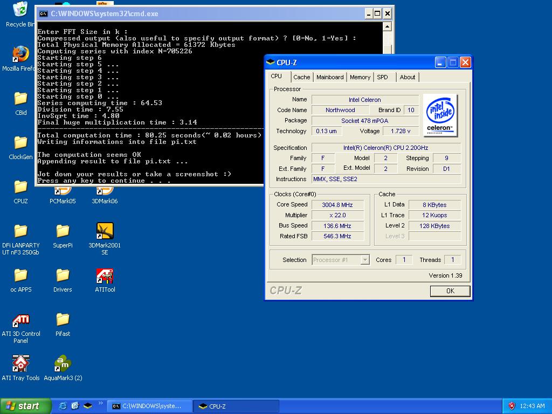Image resolution: width=552 pixels, height=414 pixels.
Task: Click the L1 Data 8 KBytes value
Action: coord(435,204)
